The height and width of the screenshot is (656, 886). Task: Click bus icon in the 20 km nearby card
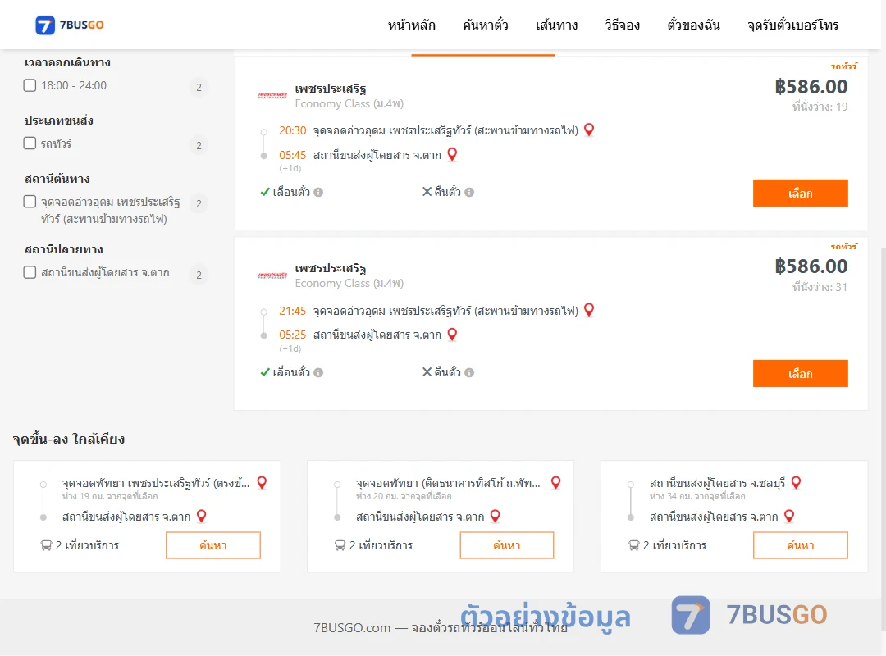tap(340, 545)
